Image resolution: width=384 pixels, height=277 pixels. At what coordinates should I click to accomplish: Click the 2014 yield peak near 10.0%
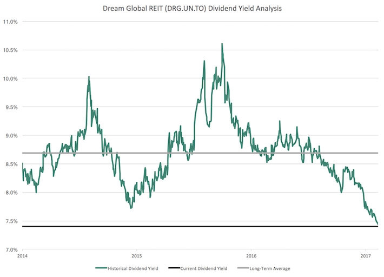pyautogui.click(x=89, y=77)
